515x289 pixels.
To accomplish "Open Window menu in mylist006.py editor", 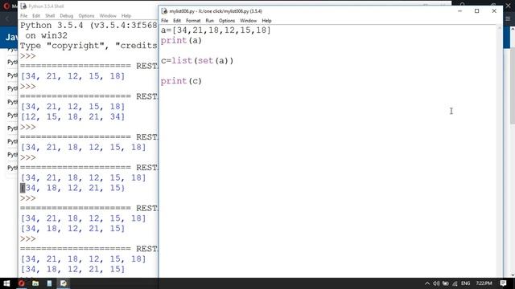I will click(249, 21).
